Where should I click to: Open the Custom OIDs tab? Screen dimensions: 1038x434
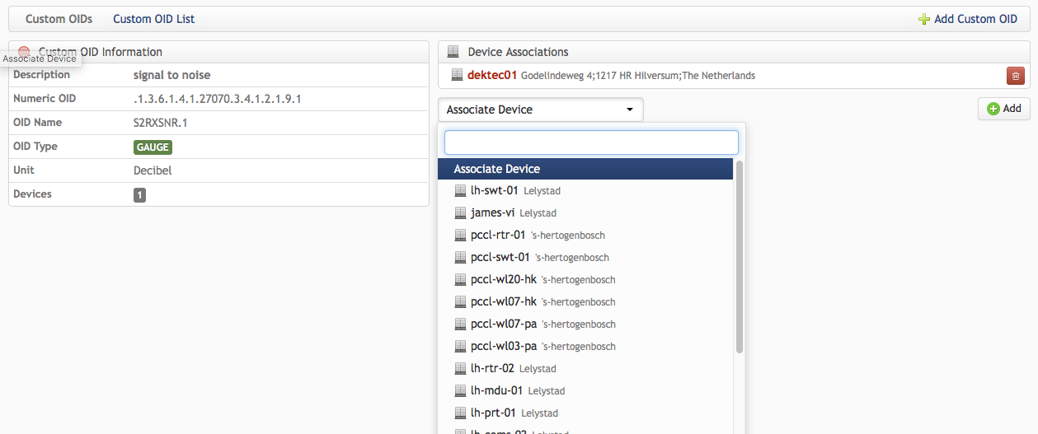click(59, 19)
